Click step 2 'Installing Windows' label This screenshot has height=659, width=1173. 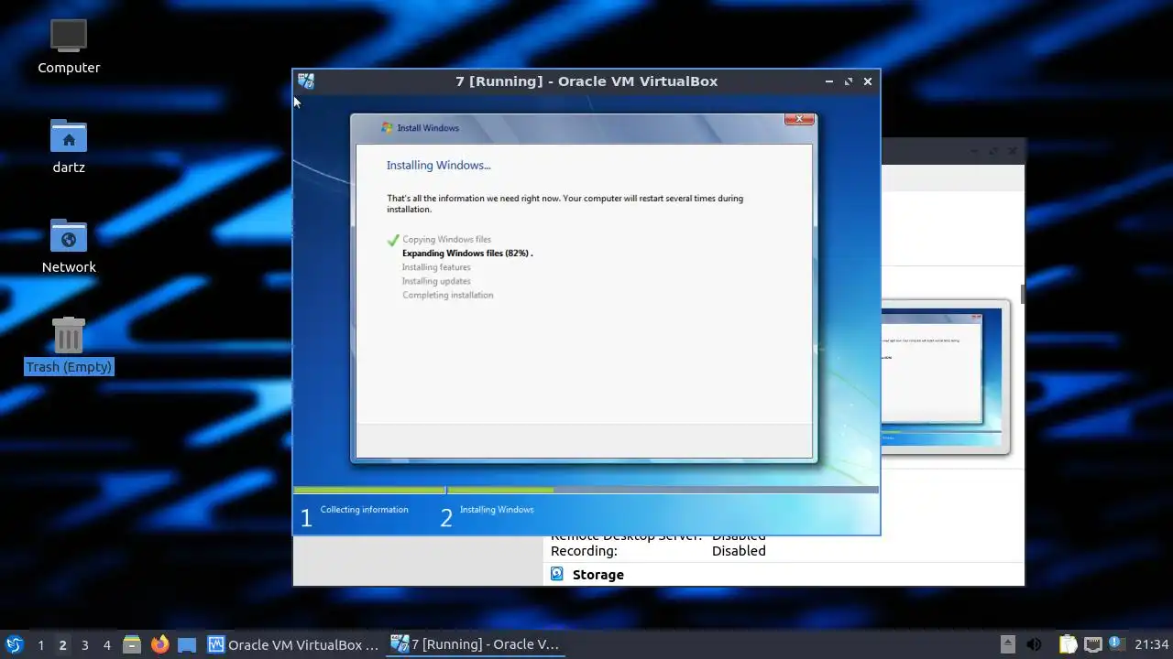pyautogui.click(x=497, y=510)
